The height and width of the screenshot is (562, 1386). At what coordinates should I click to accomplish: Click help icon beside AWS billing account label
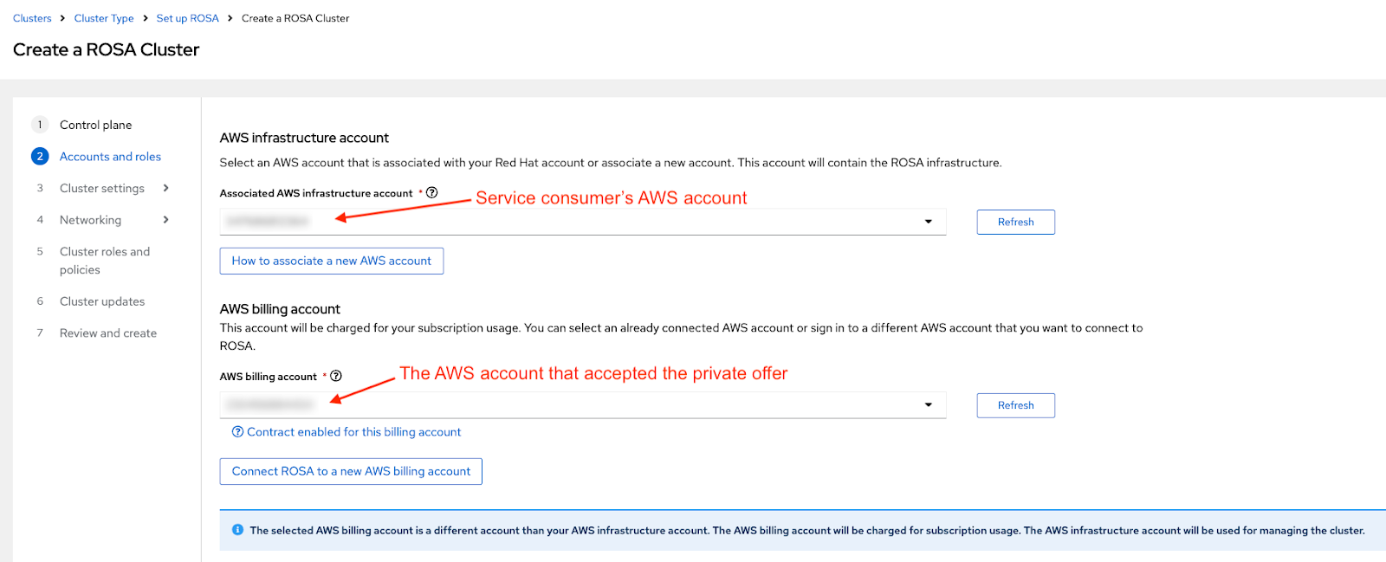336,376
